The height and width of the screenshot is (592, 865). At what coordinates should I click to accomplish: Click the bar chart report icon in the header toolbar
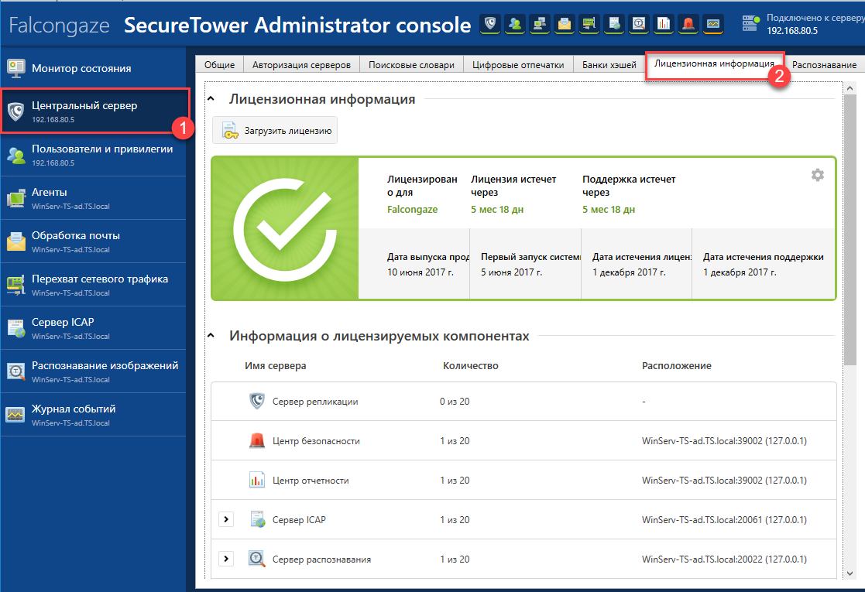[x=664, y=24]
